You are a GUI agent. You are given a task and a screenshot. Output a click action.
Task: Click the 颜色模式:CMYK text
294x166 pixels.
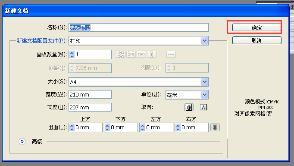coord(261,102)
